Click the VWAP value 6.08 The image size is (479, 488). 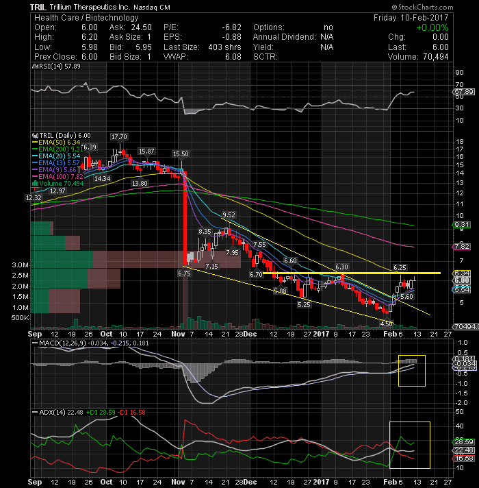tap(233, 57)
